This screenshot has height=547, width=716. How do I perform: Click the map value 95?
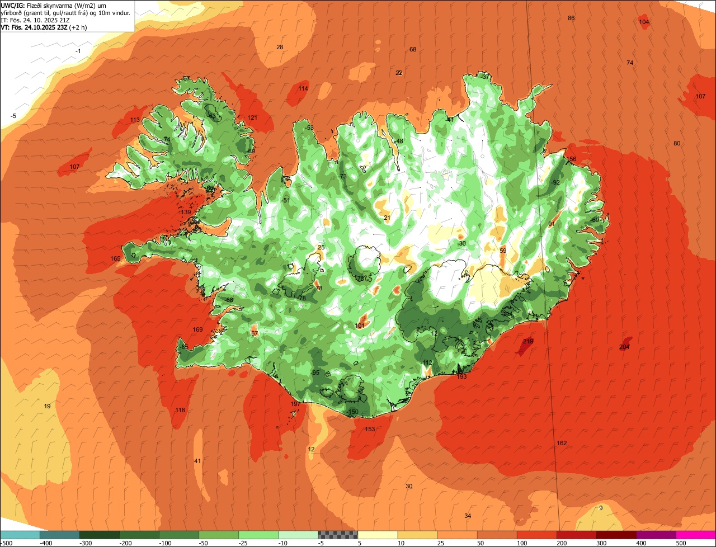point(315,372)
